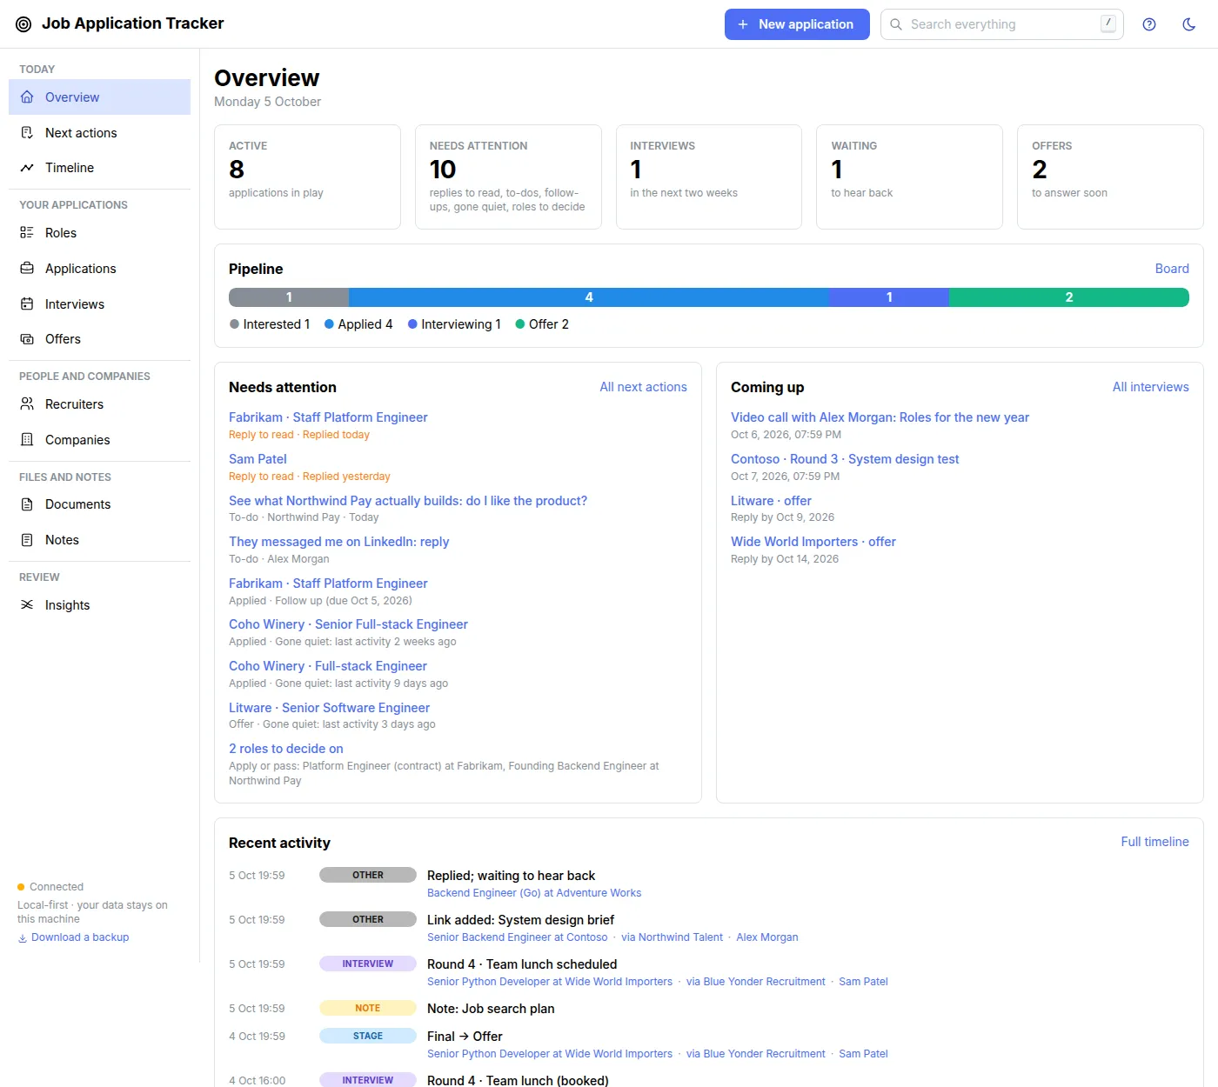Open Sam Patel reply in Needs attention
This screenshot has width=1218, height=1087.
pos(258,459)
